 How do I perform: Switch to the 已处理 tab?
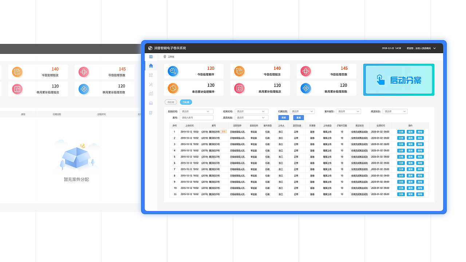point(186,102)
